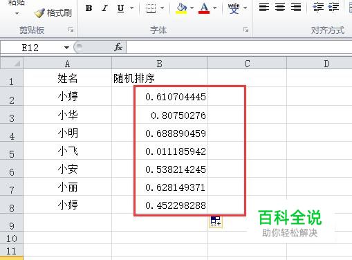Select row 1 header
The width and height of the screenshot is (352, 260).
[12, 78]
